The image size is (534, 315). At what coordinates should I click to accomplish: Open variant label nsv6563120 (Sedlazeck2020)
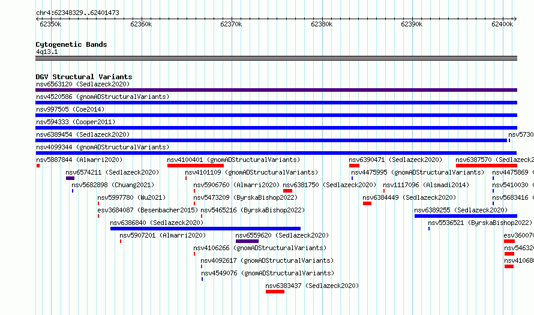[83, 84]
